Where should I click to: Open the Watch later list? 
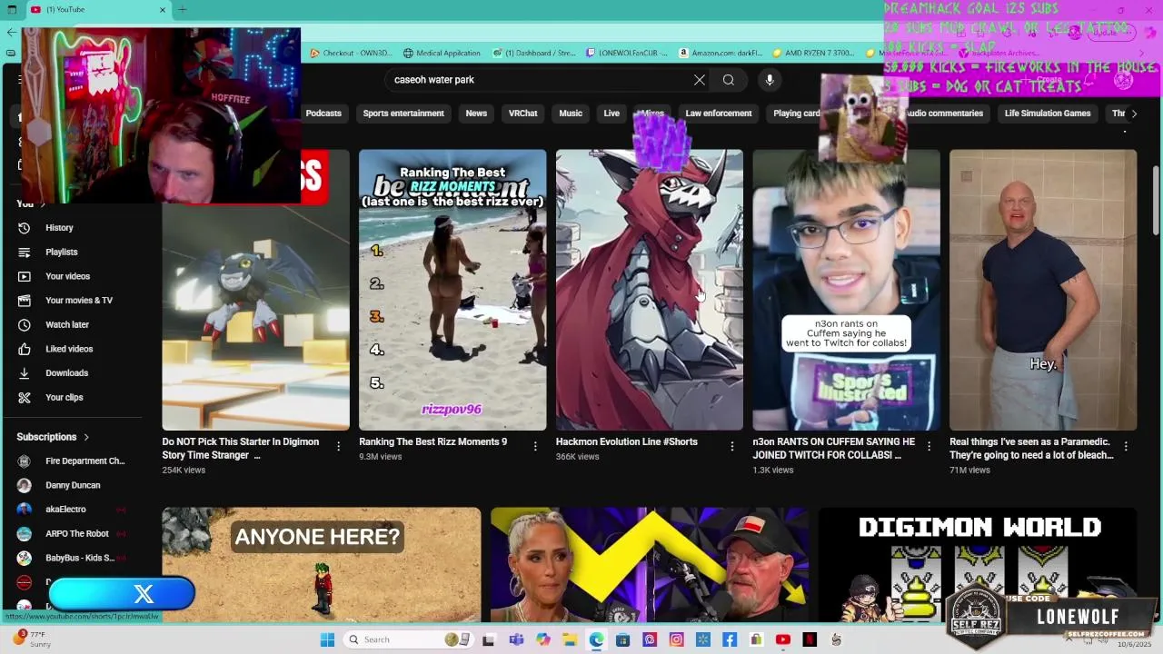66,324
